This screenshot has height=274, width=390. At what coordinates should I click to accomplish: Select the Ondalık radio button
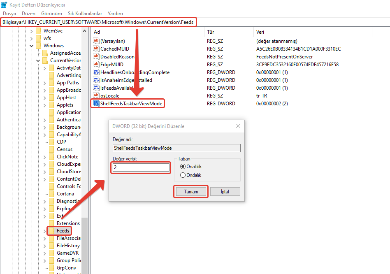(183, 175)
